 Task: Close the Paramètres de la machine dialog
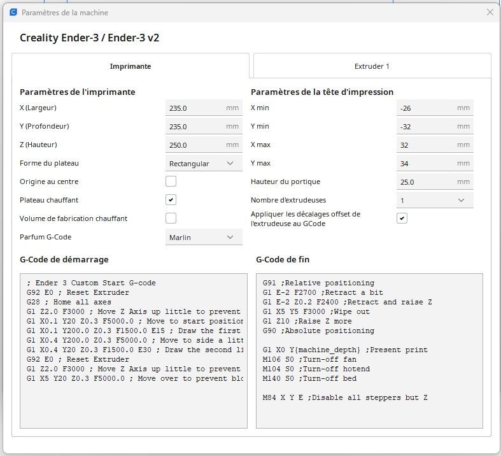tap(490, 12)
